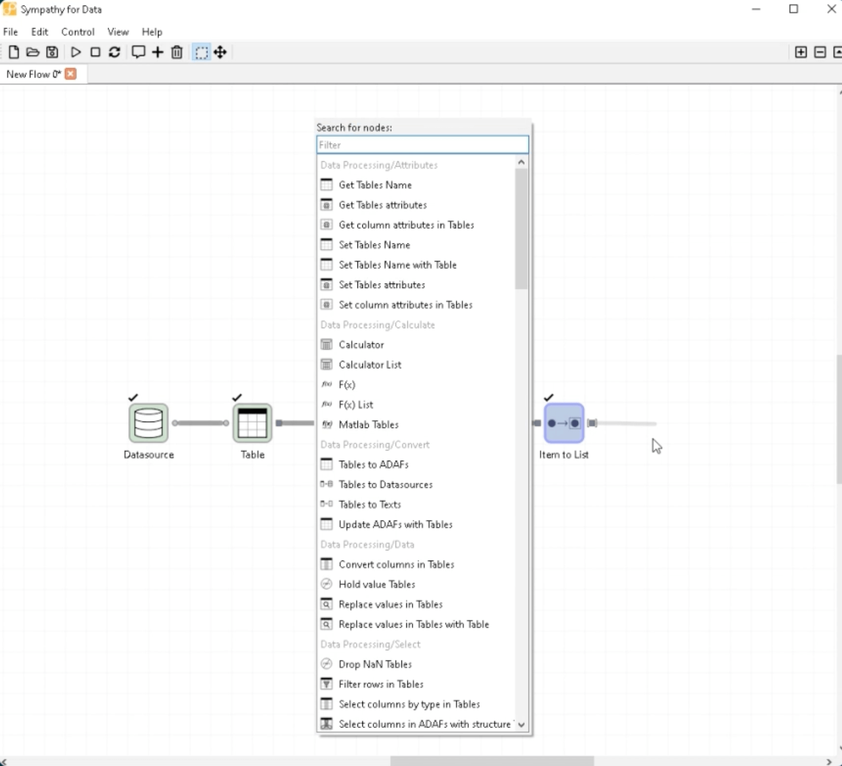Choose Drop NaN Tables
Viewport: 842px width, 766px height.
point(416,664)
